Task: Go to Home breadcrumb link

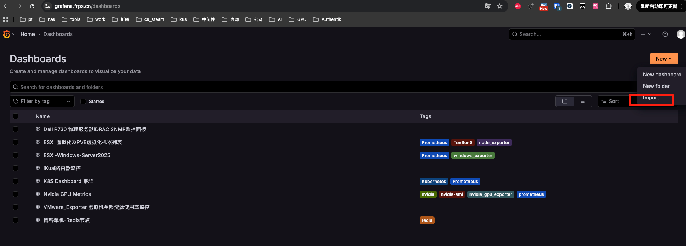Action: coord(28,34)
